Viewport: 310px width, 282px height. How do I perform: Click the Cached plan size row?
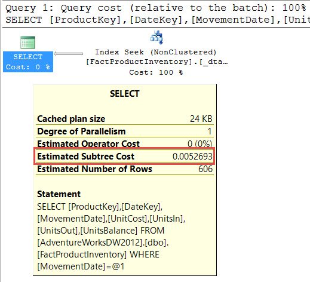click(x=125, y=119)
